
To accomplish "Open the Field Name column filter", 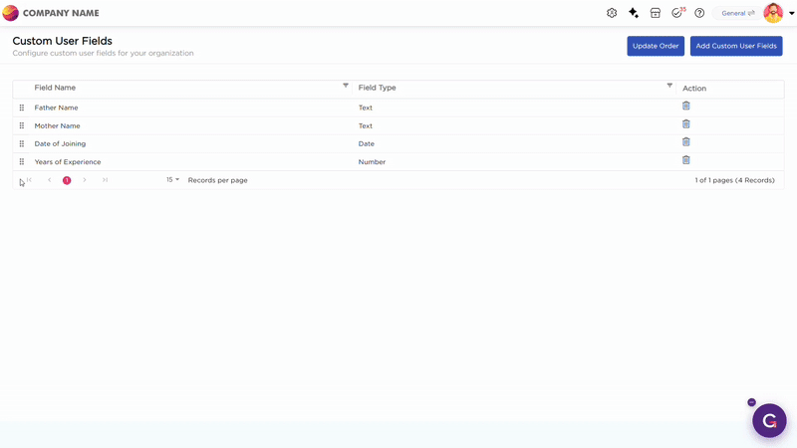I will (x=346, y=86).
